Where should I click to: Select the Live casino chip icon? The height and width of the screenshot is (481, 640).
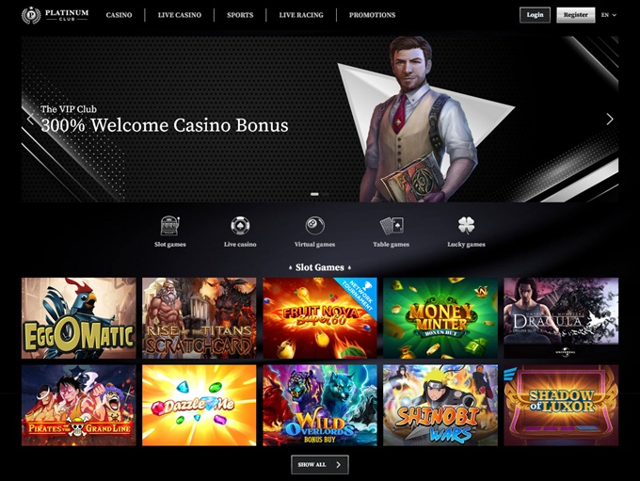[240, 225]
